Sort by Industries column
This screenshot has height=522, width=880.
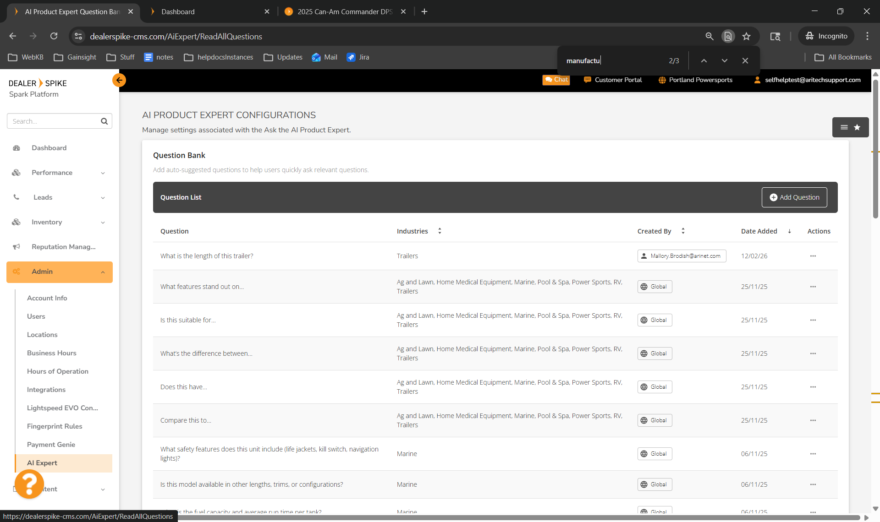click(439, 231)
